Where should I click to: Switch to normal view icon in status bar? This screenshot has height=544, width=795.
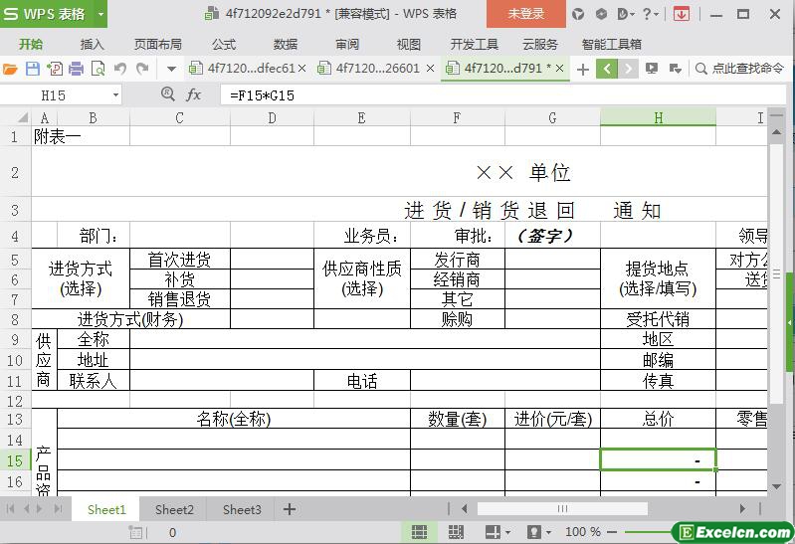pos(419,532)
